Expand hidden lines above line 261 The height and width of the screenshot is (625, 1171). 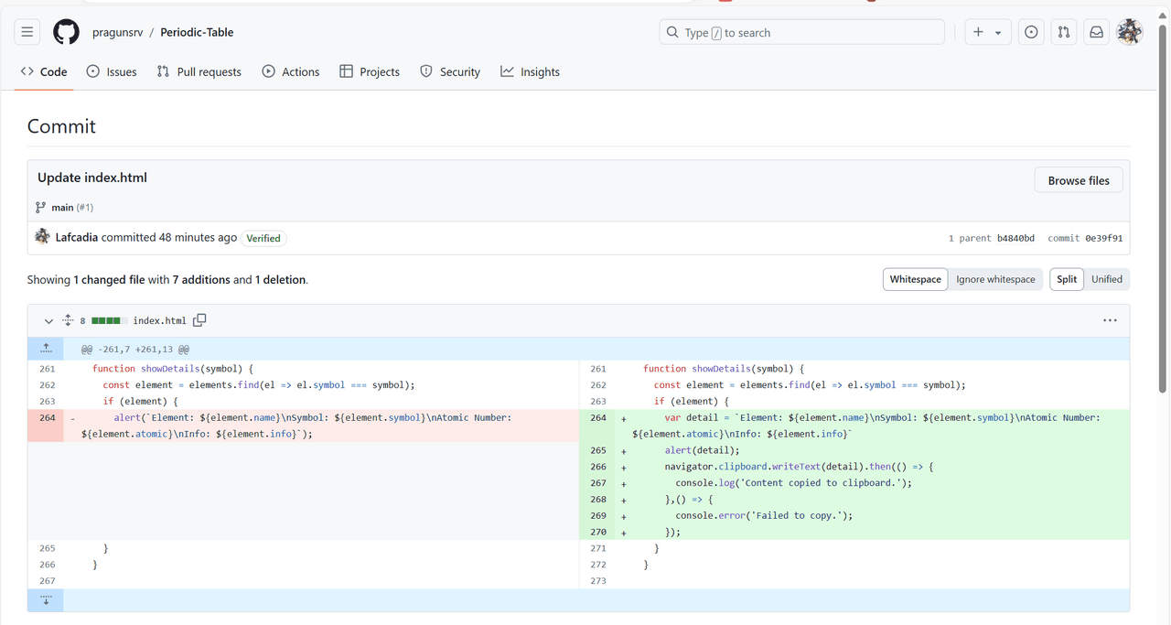[46, 349]
